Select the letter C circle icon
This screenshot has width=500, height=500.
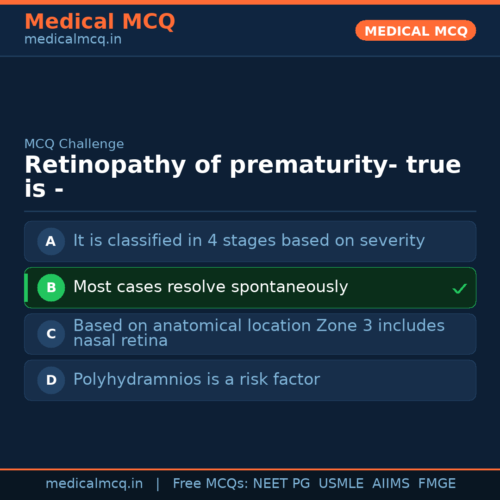[x=51, y=334]
